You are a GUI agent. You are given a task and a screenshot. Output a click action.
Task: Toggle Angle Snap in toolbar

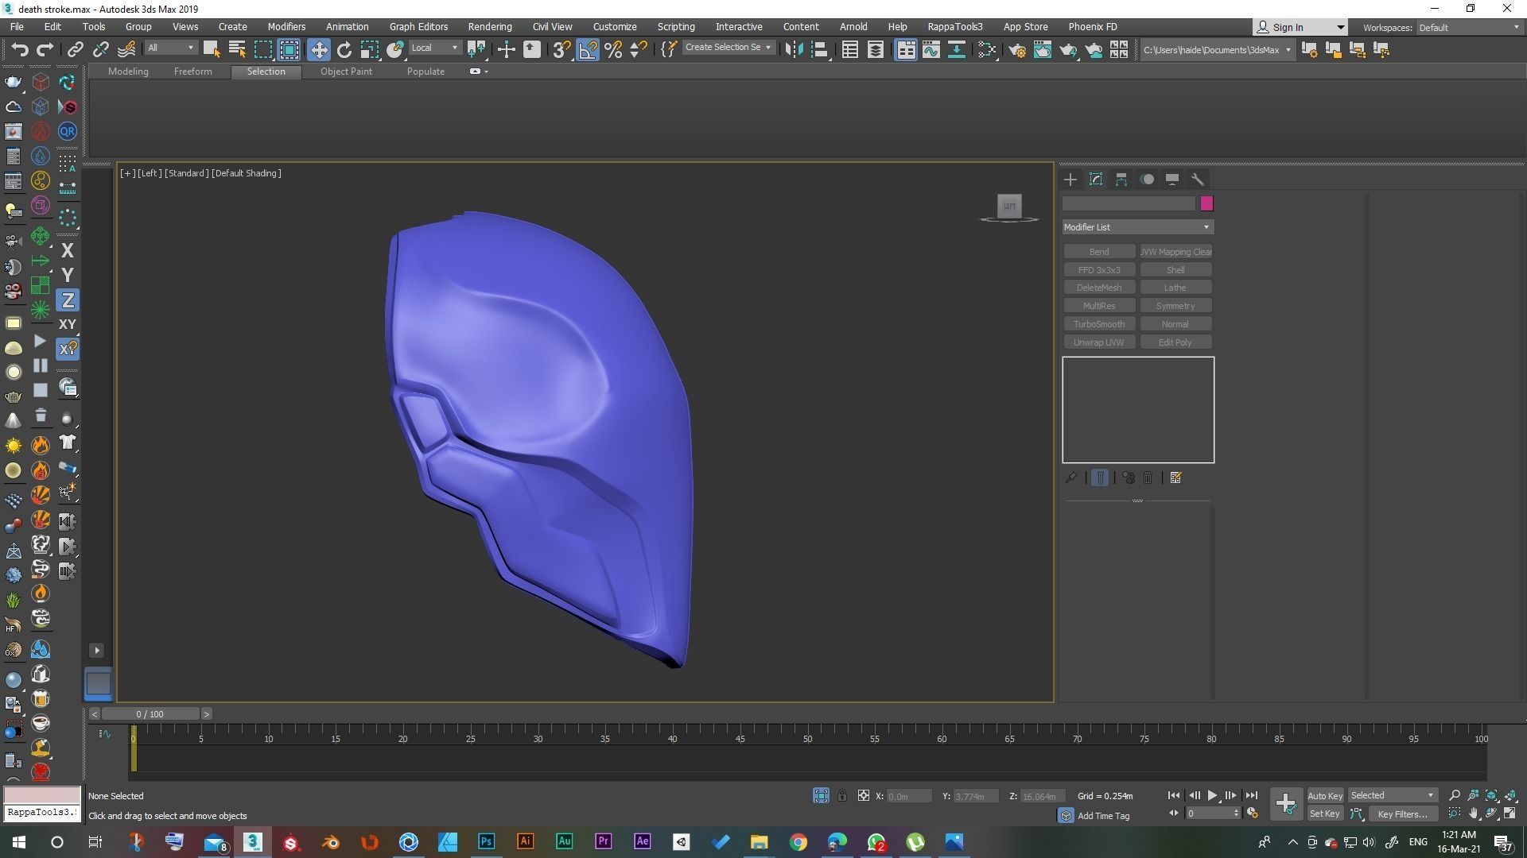(x=588, y=50)
